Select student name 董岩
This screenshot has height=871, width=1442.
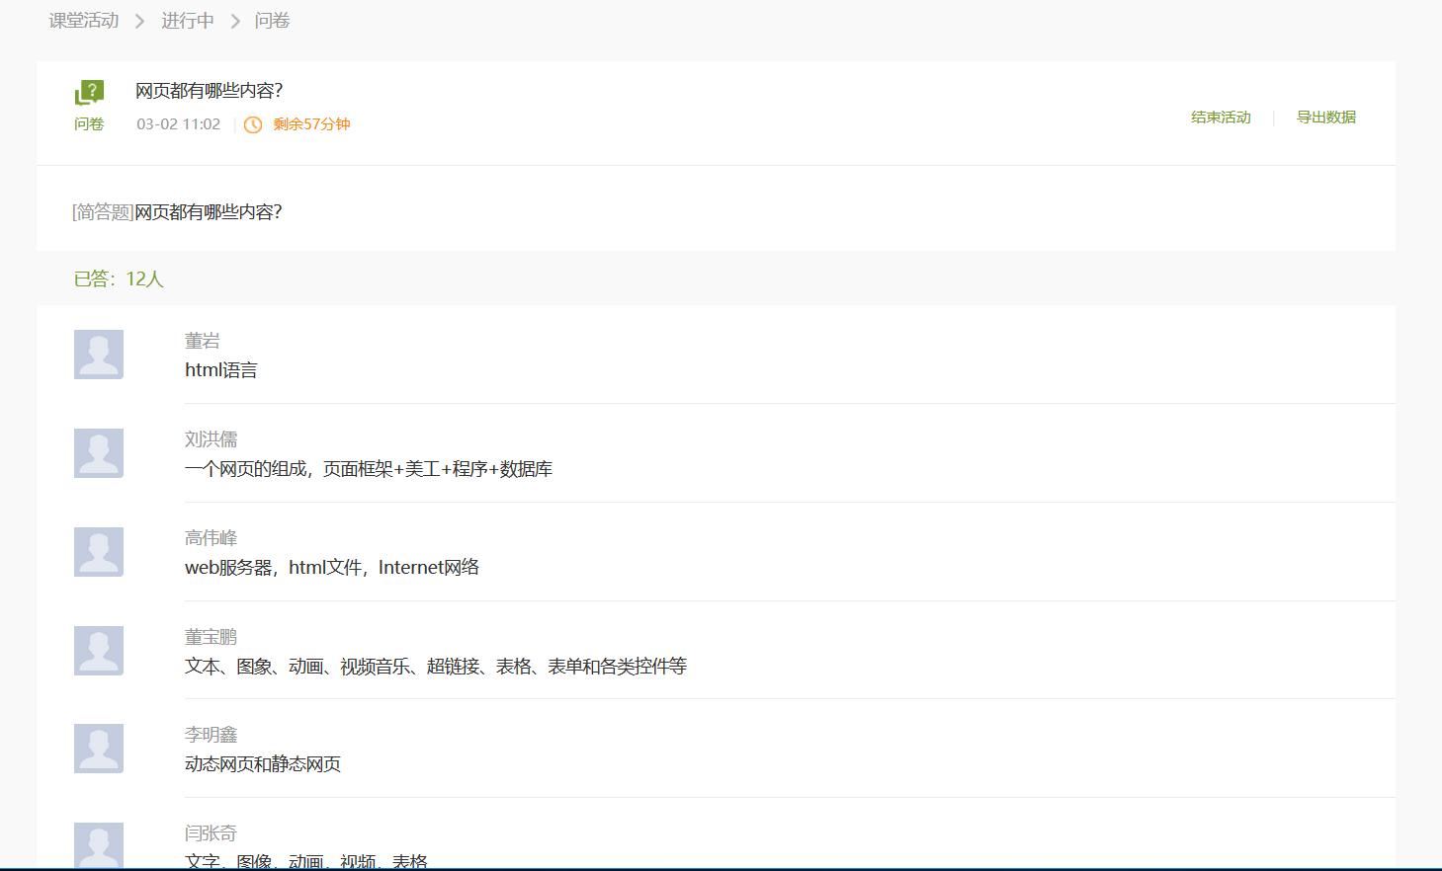203,341
